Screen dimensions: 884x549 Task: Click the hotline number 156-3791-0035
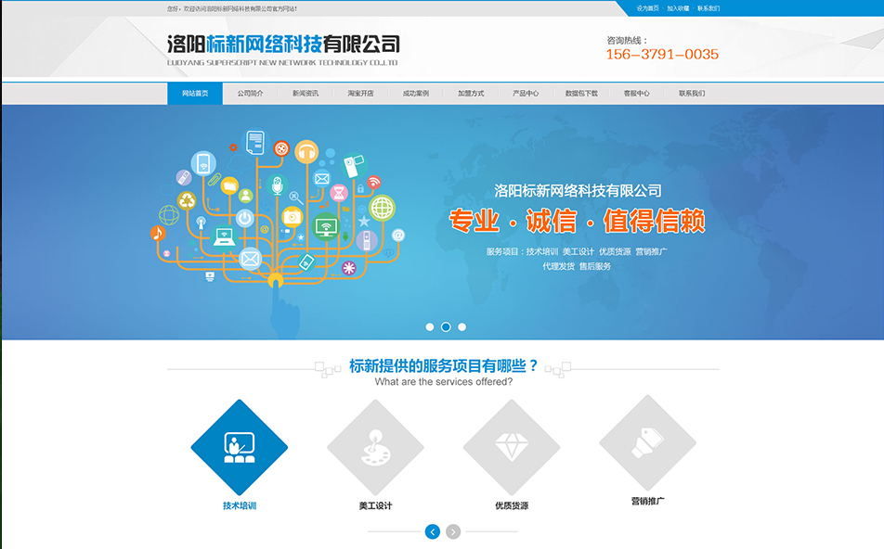[662, 55]
